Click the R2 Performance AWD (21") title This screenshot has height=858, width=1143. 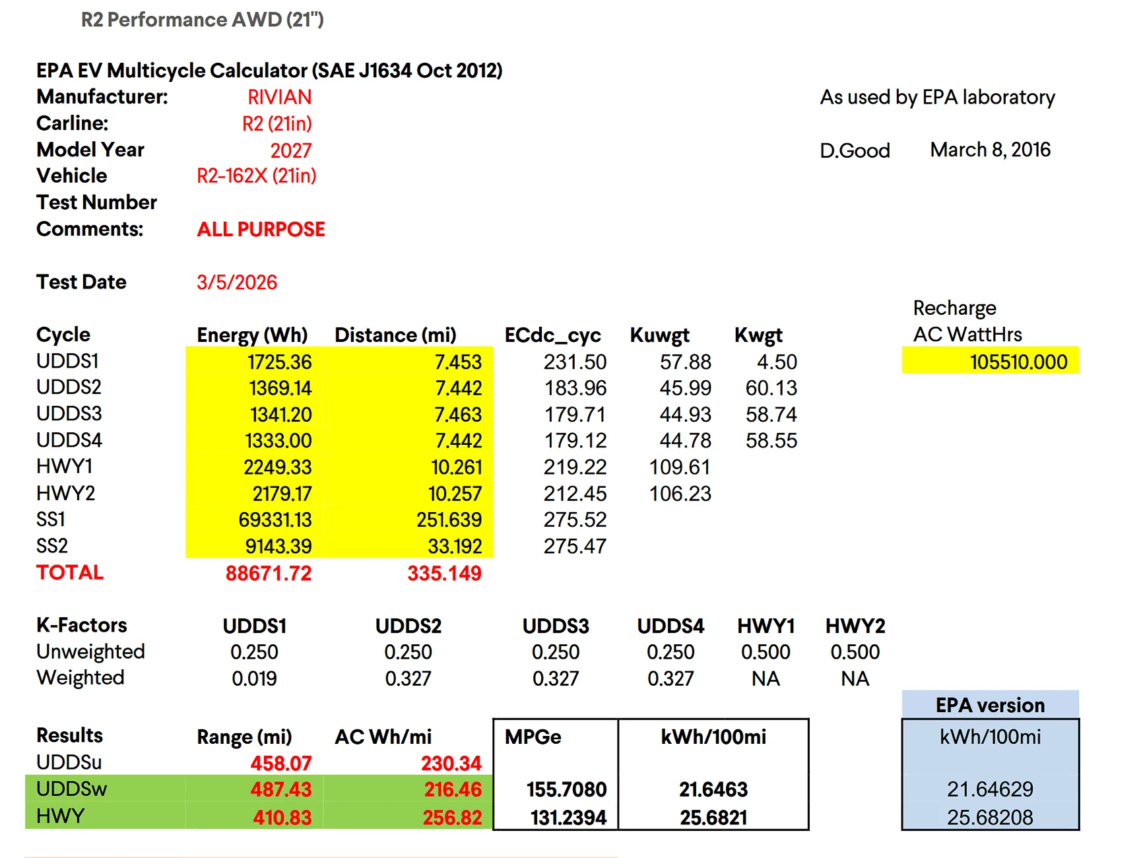[202, 20]
